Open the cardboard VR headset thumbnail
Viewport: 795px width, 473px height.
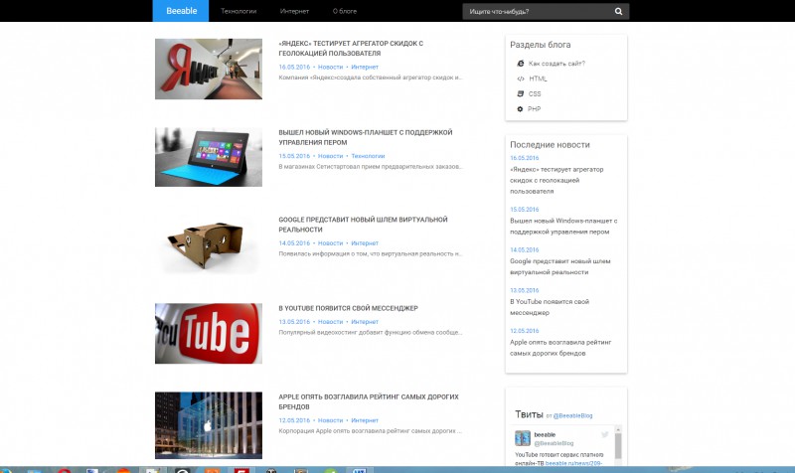209,244
